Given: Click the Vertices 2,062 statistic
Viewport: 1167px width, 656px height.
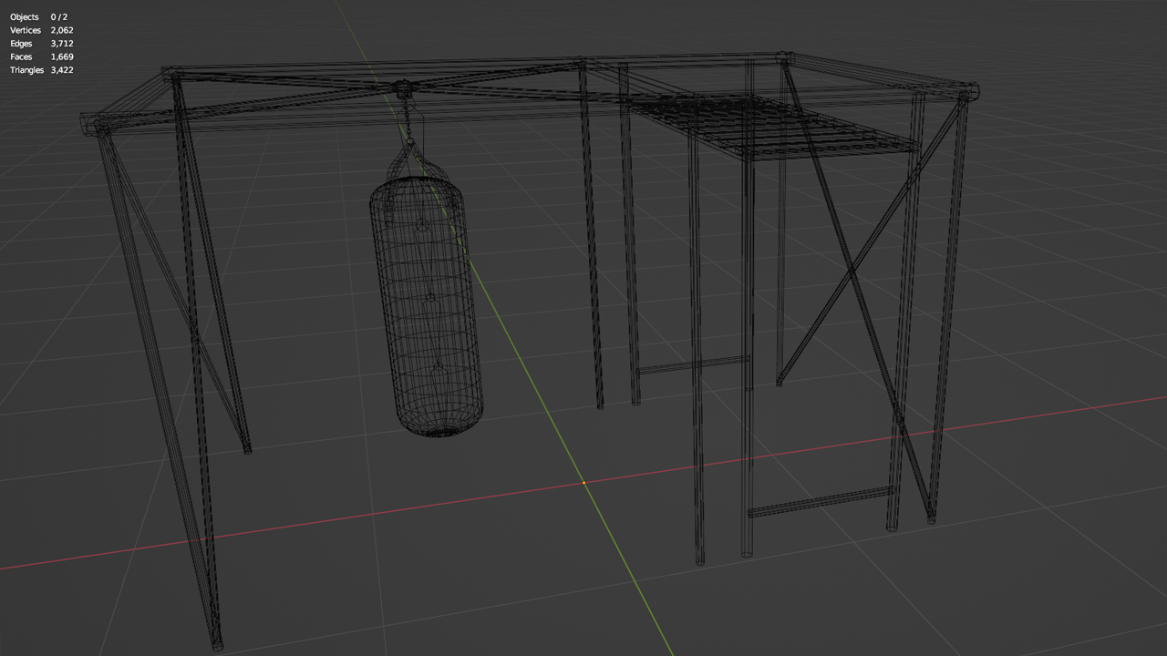Looking at the screenshot, I should pos(42,30).
